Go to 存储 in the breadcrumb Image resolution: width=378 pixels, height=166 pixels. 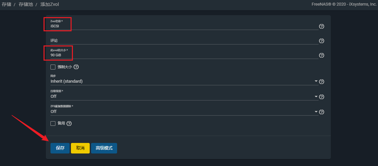[x=6, y=5]
